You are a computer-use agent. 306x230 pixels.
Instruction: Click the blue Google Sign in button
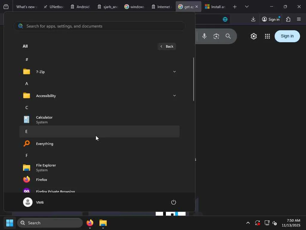(x=287, y=36)
